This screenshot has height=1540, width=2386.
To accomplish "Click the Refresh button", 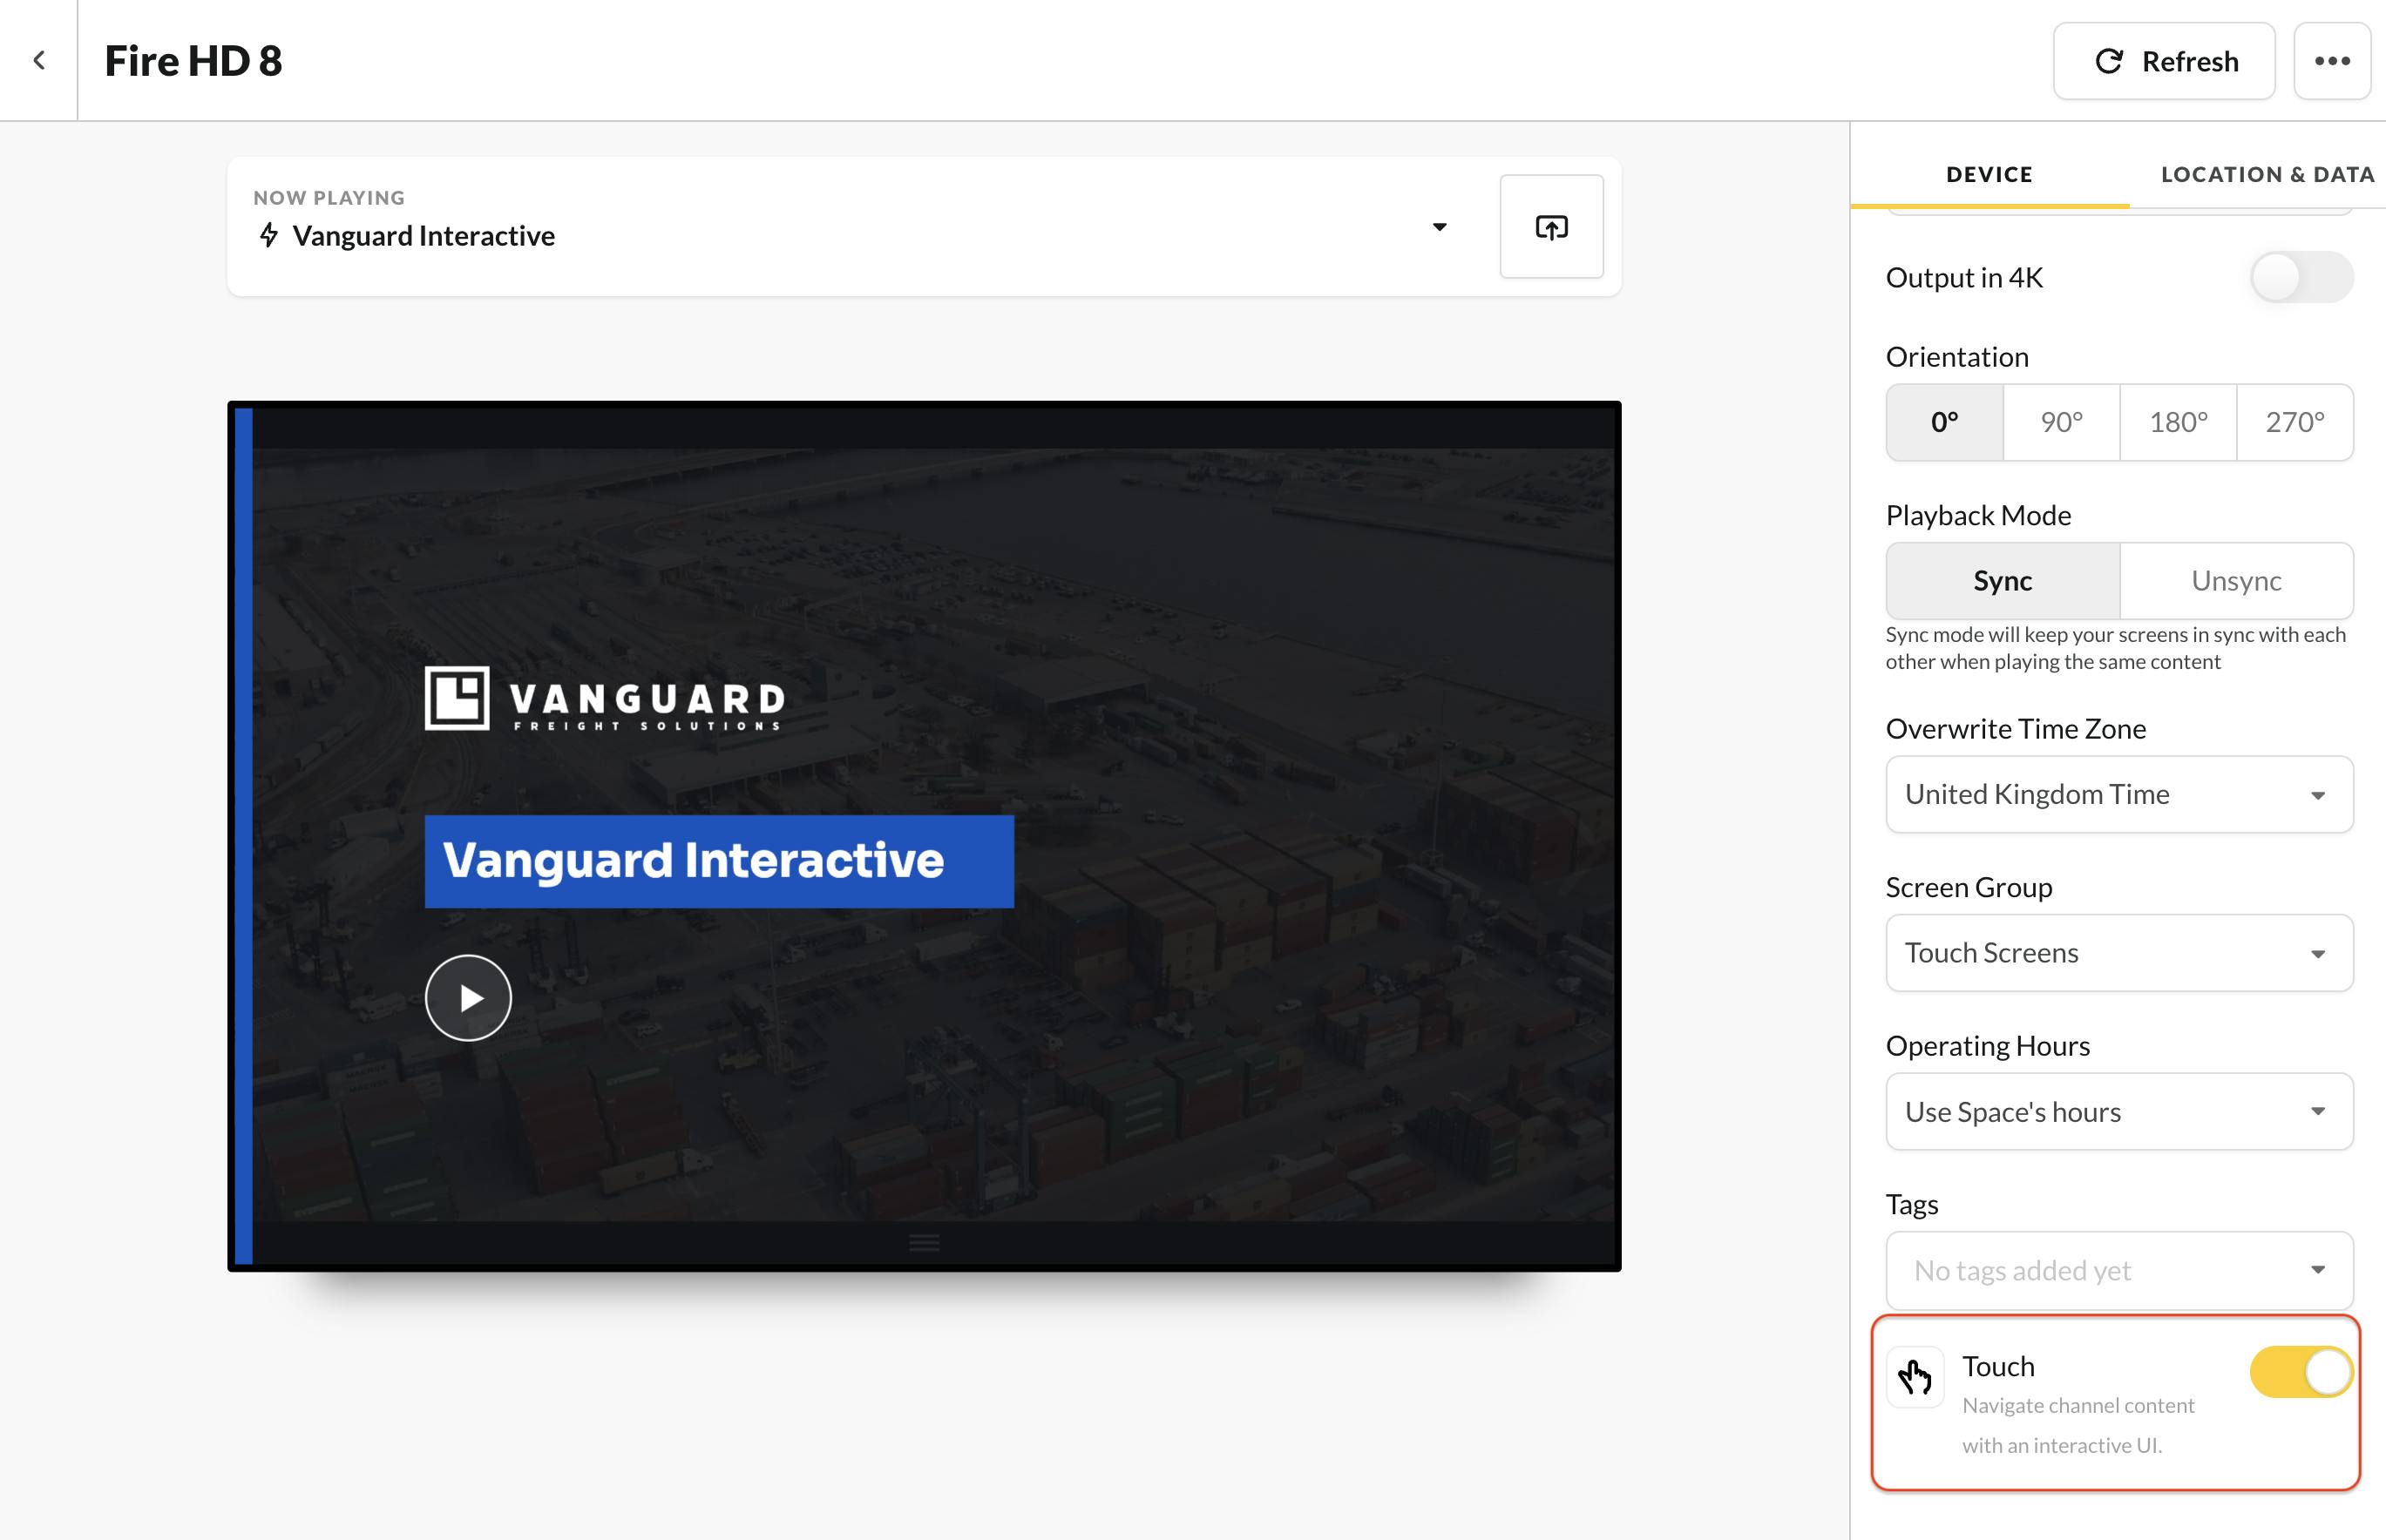I will (x=2164, y=61).
